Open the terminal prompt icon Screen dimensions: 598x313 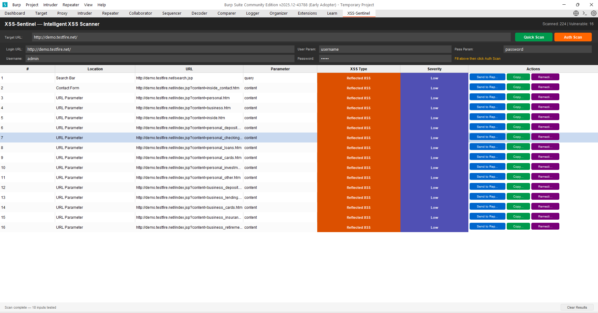(x=585, y=13)
